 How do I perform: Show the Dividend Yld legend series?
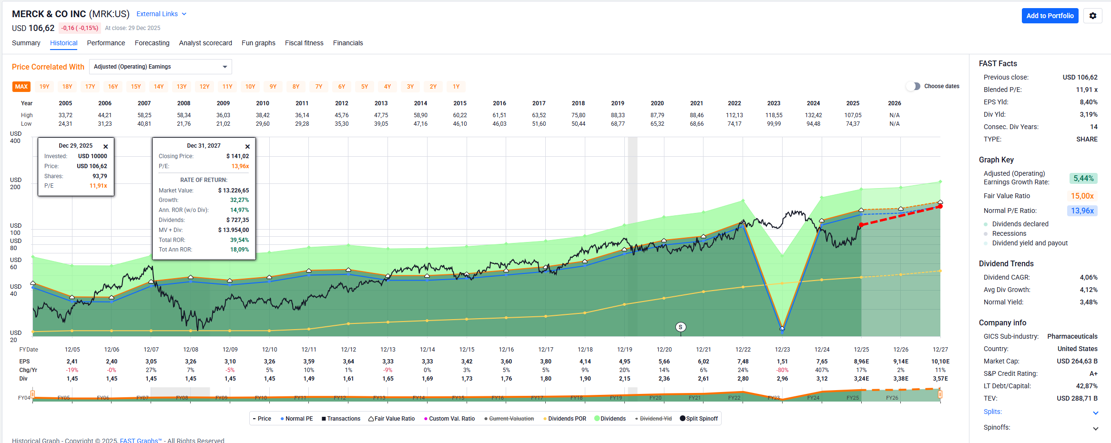653,419
